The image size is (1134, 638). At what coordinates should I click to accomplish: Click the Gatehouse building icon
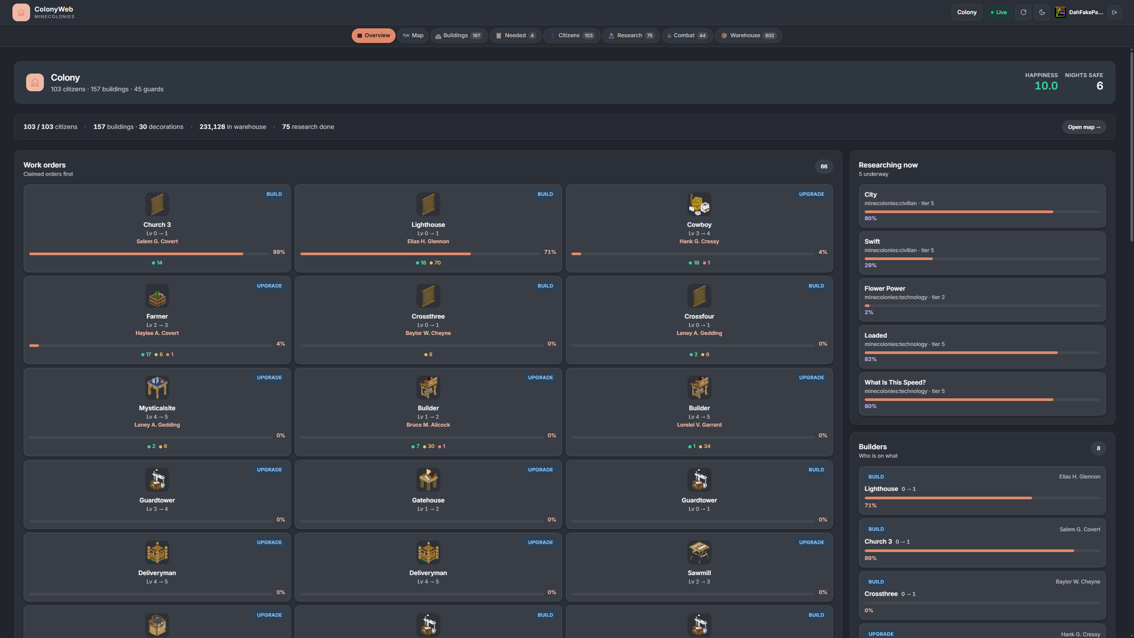(428, 480)
